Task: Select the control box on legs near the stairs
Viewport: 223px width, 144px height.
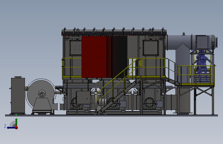Action: pyautogui.click(x=83, y=98)
